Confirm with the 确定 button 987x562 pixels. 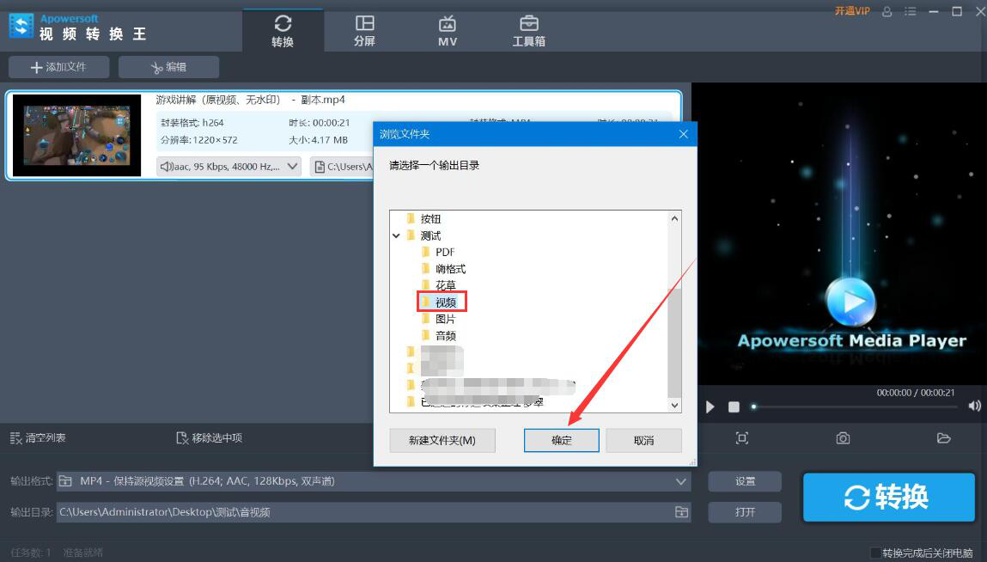click(x=562, y=440)
